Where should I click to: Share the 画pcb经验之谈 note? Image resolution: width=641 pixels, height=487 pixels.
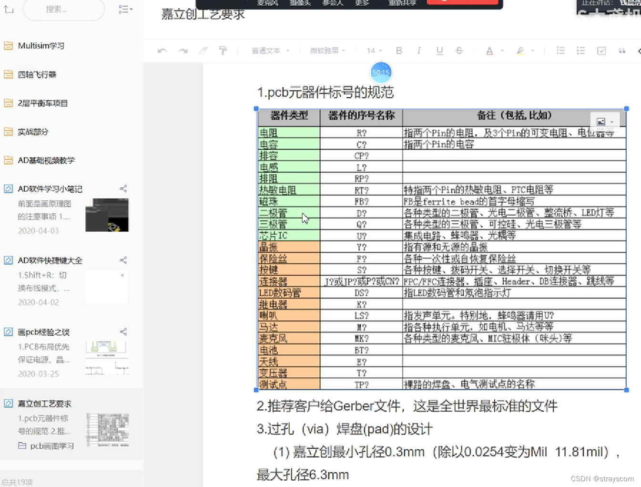coord(123,332)
